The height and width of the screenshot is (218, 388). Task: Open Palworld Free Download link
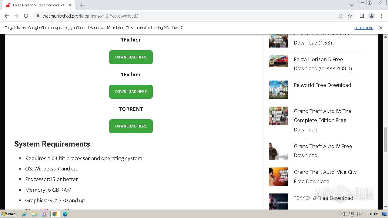coord(322,85)
